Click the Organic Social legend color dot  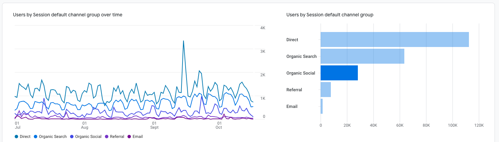(x=71, y=137)
